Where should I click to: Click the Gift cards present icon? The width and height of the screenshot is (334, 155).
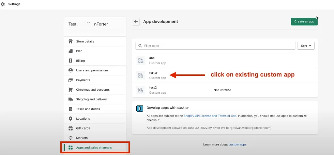(71, 128)
